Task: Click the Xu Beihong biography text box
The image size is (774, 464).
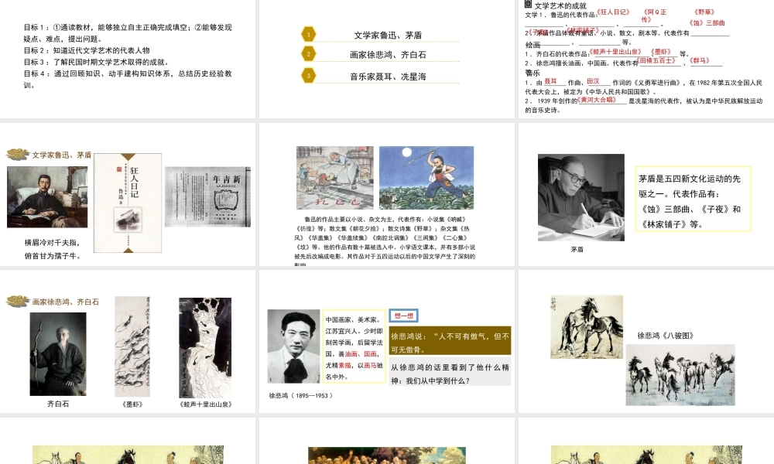Action: (354, 346)
